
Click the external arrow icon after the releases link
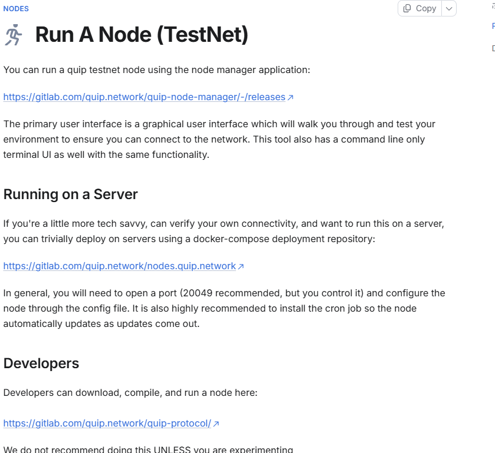click(x=290, y=97)
